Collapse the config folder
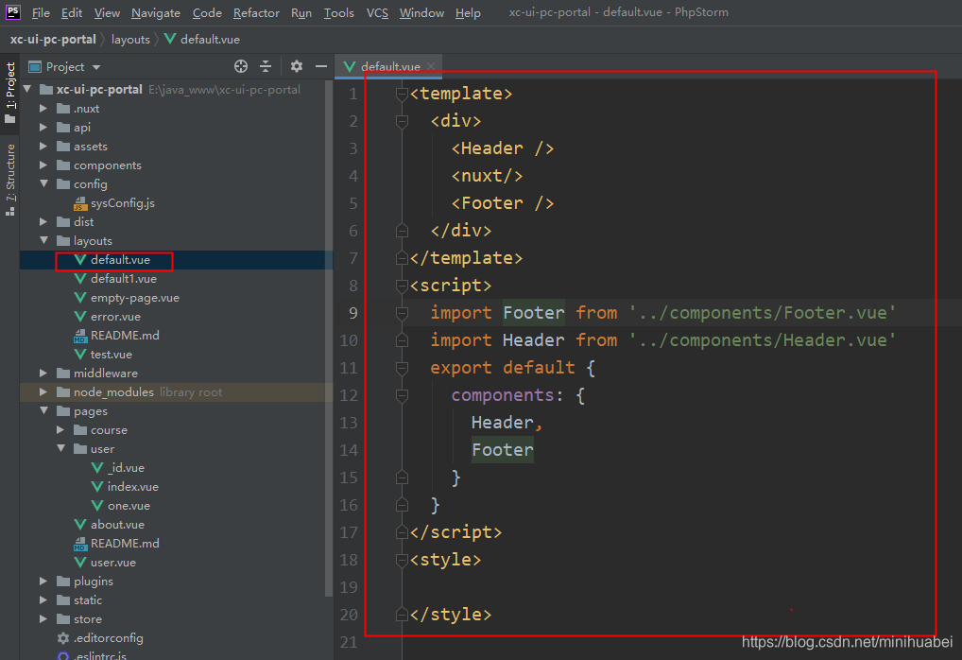 tap(44, 183)
